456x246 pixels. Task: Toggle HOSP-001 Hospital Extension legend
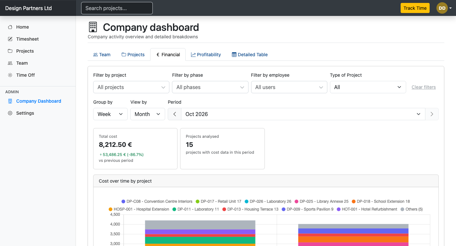pyautogui.click(x=139, y=209)
